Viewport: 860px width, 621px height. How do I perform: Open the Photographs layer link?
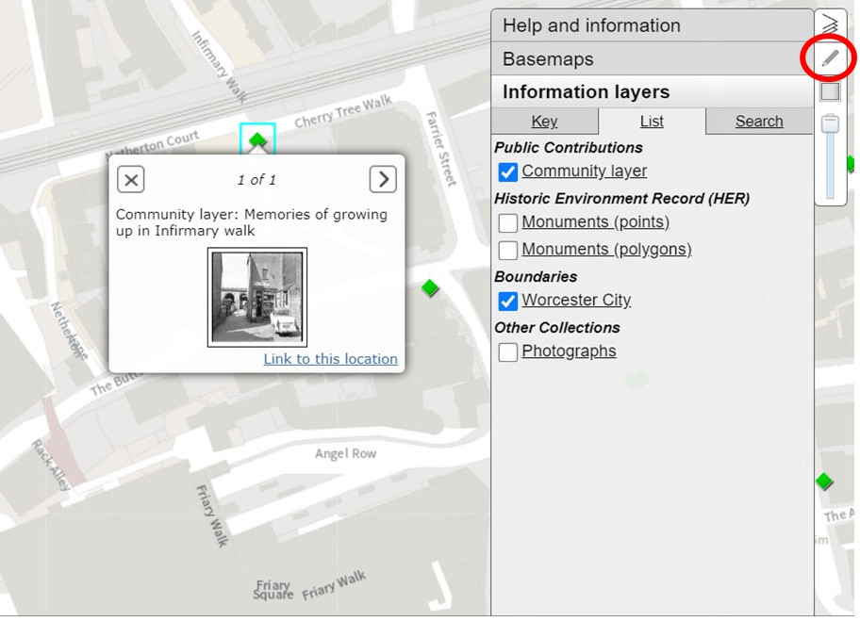(x=569, y=351)
